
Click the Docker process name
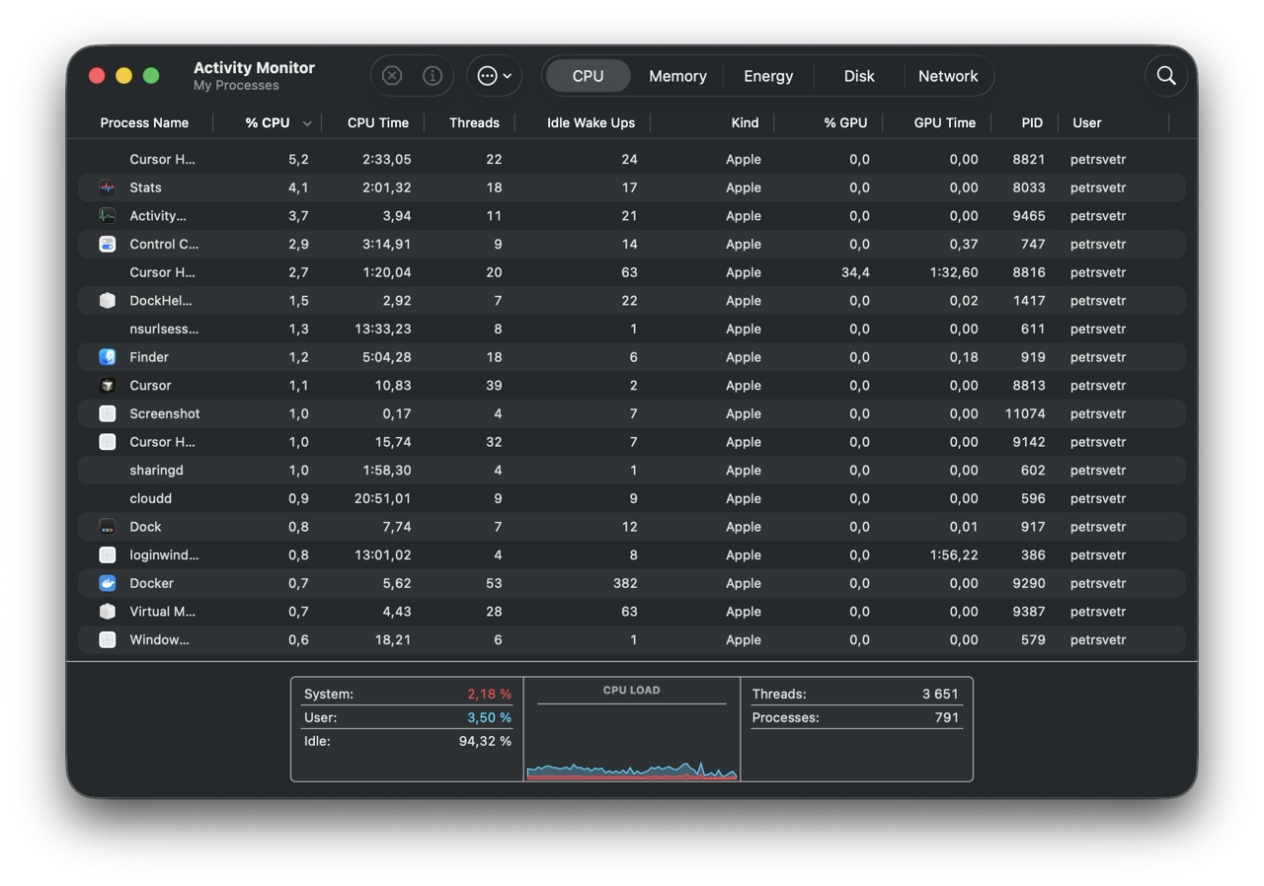coord(151,583)
